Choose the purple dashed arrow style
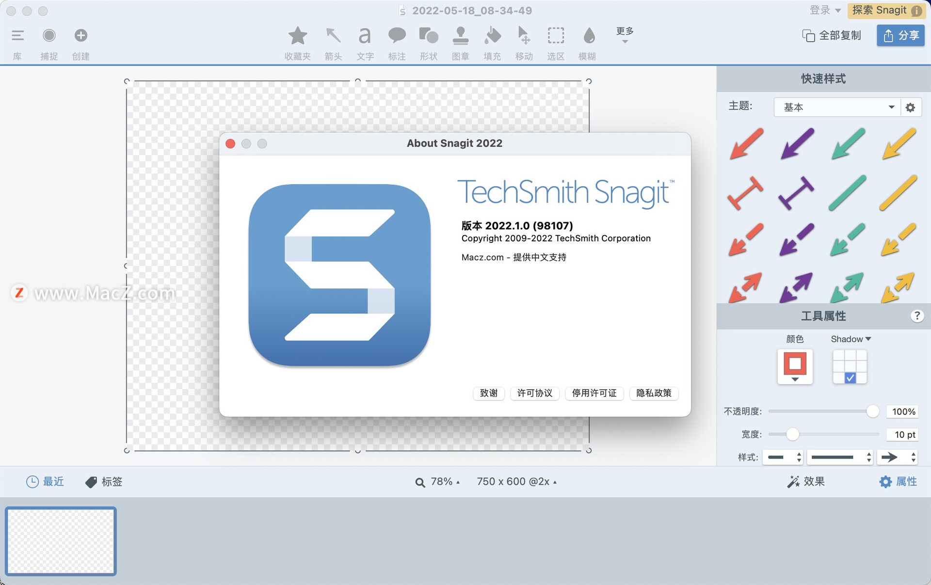This screenshot has width=931, height=585. coord(797,239)
